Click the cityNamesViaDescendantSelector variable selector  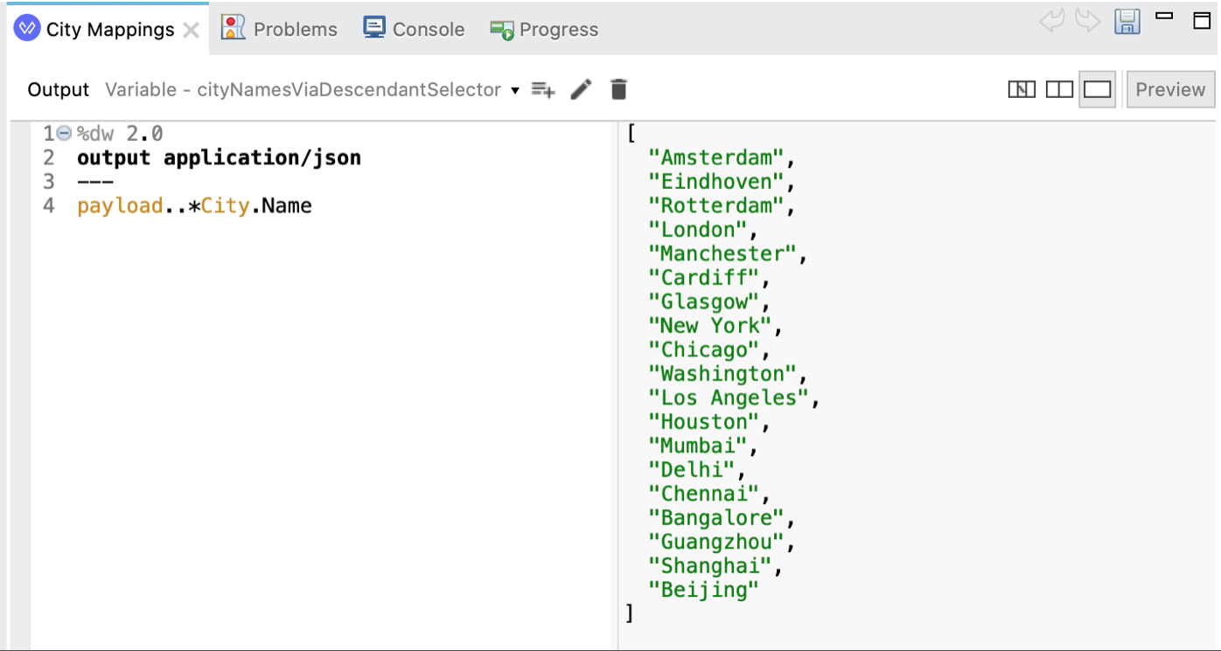(x=303, y=89)
